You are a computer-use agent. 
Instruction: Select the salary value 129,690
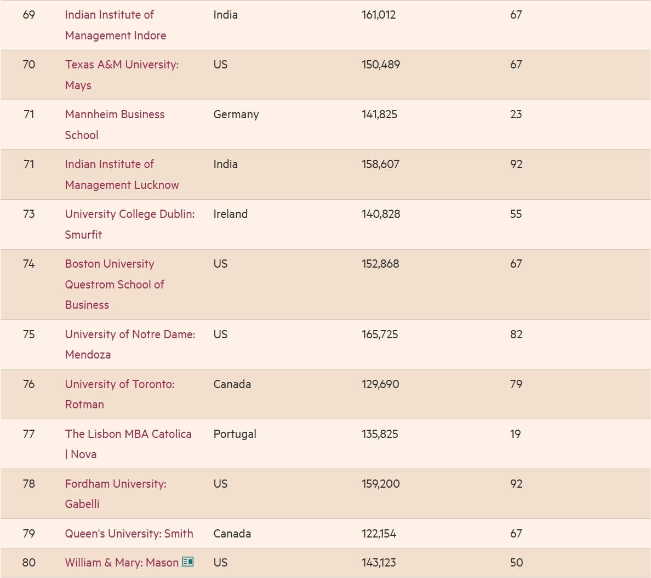pyautogui.click(x=380, y=384)
